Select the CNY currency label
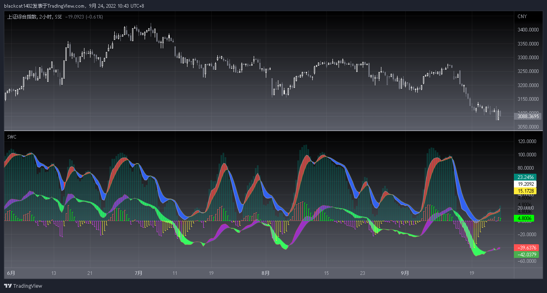 point(522,17)
